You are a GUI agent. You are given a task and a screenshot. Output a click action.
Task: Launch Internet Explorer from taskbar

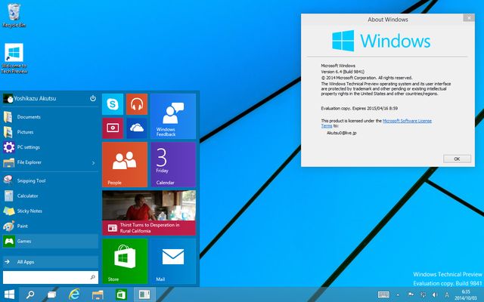pyautogui.click(x=74, y=294)
